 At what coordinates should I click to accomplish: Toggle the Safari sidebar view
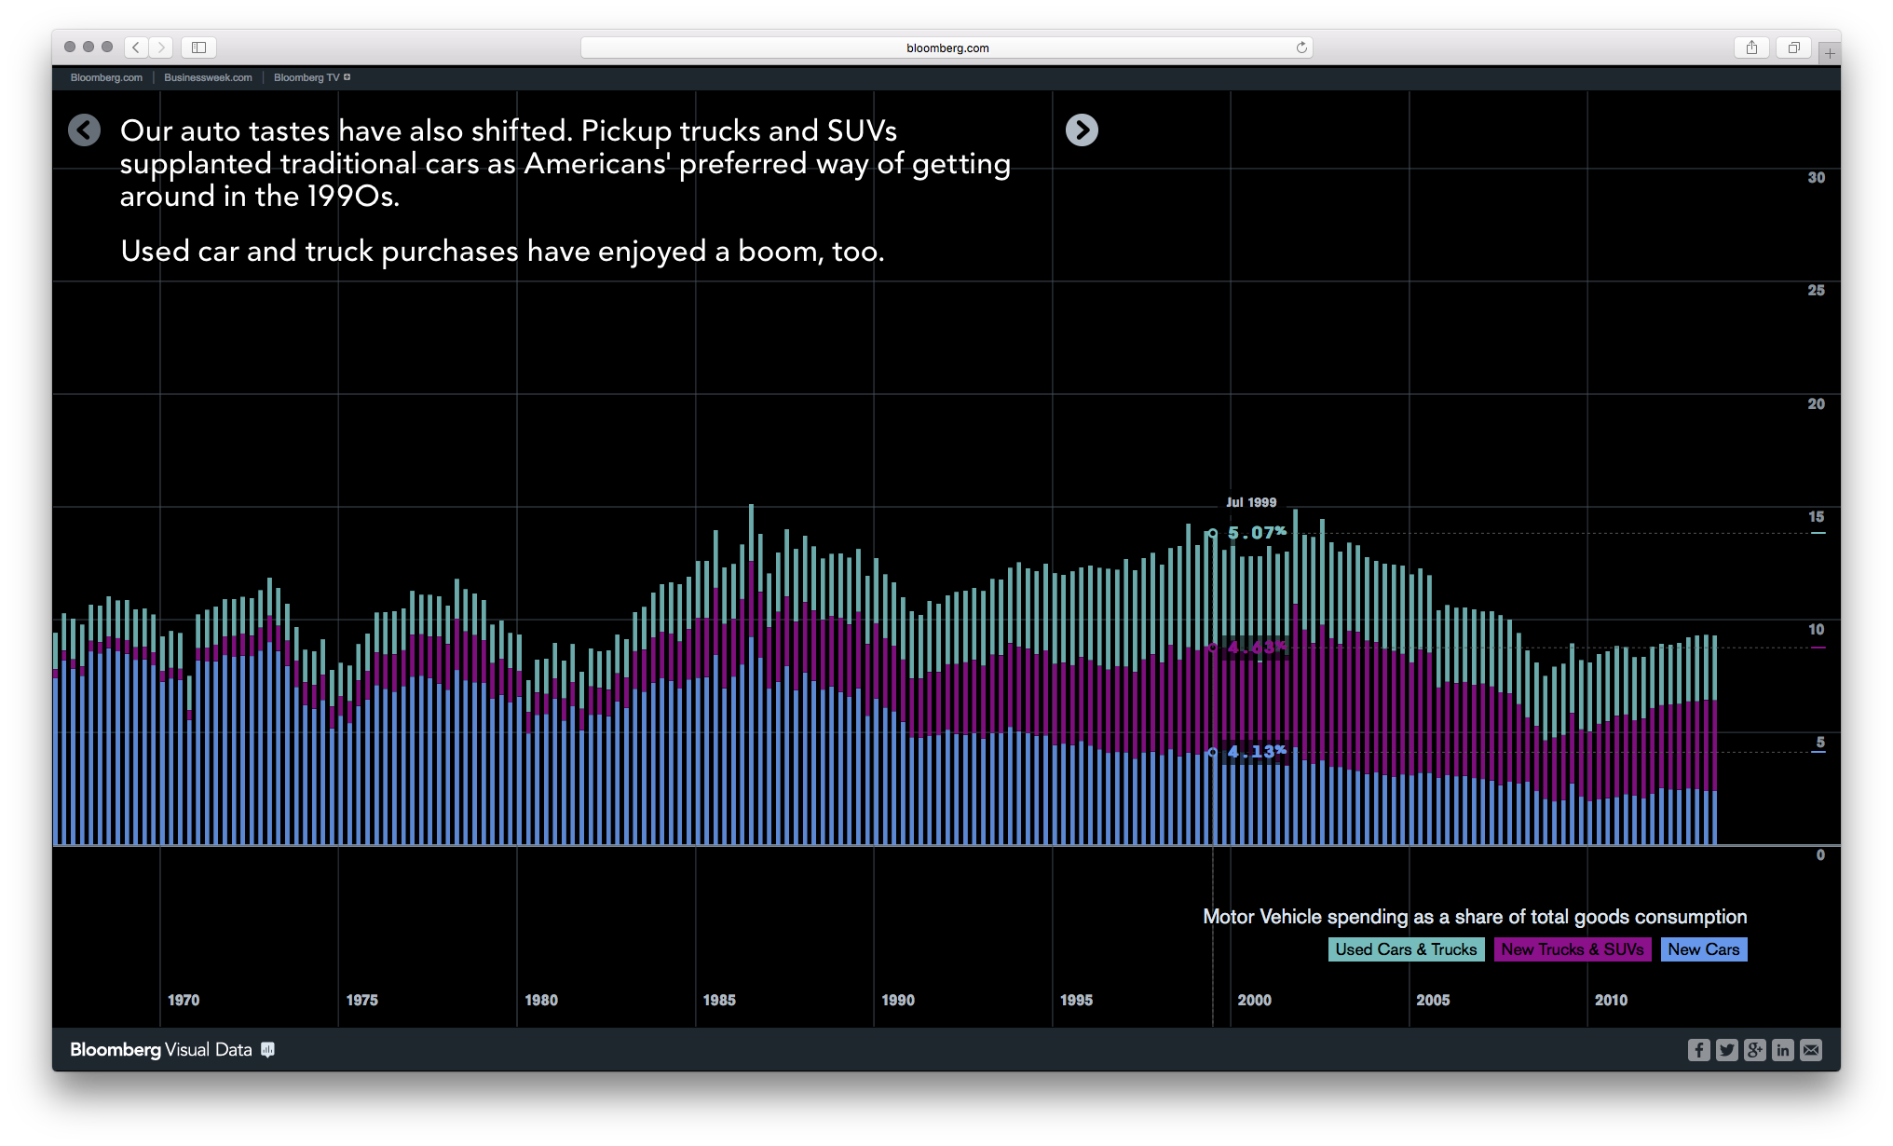coord(198,48)
